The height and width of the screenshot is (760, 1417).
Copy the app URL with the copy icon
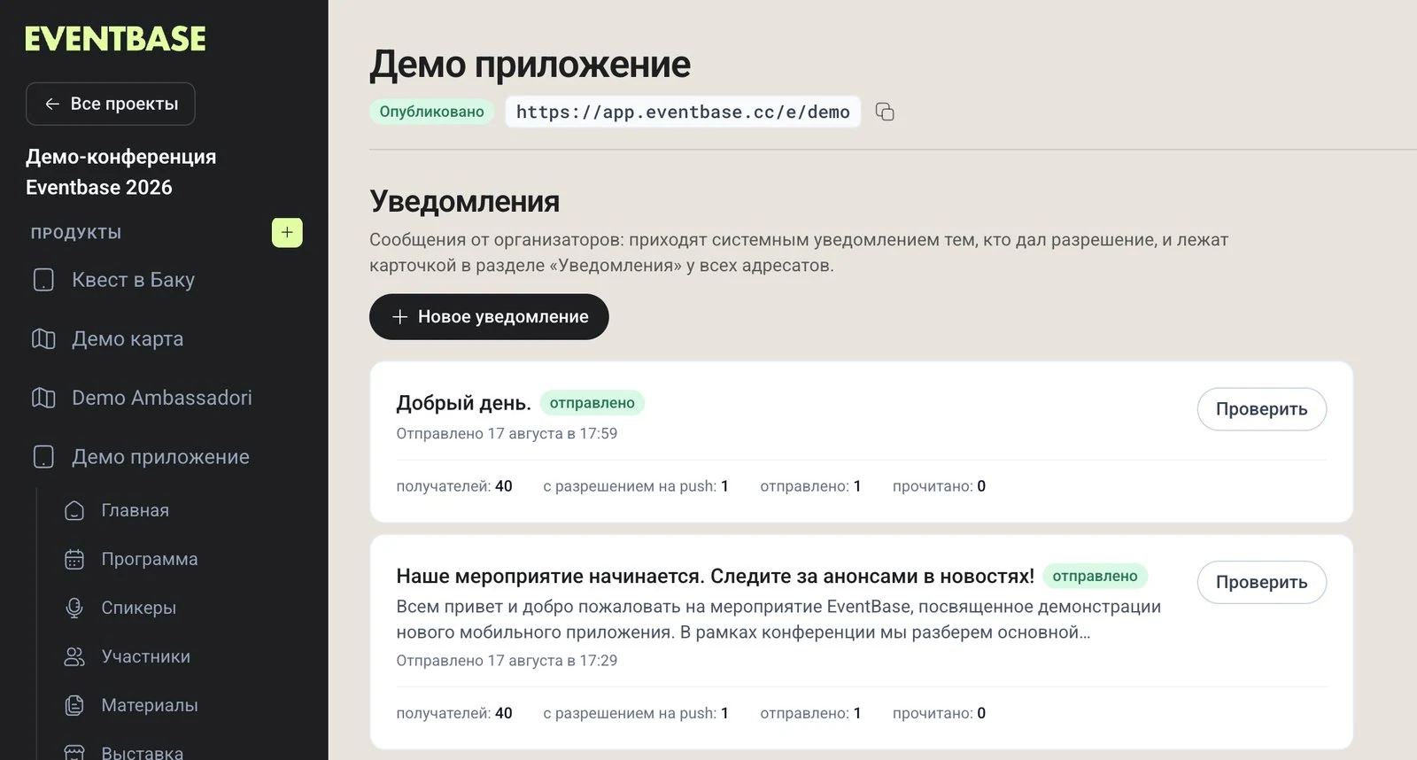point(885,112)
